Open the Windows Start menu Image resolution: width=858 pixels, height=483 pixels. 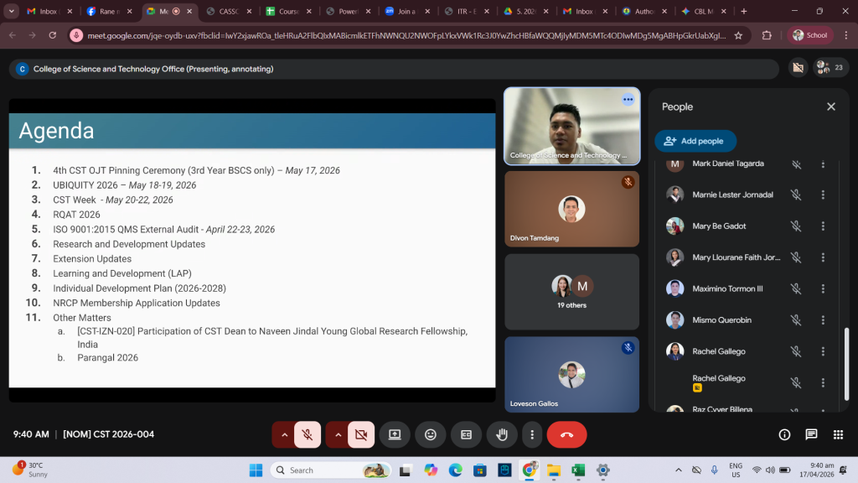(256, 470)
